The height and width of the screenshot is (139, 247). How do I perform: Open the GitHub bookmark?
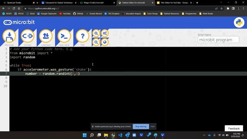click(78, 14)
